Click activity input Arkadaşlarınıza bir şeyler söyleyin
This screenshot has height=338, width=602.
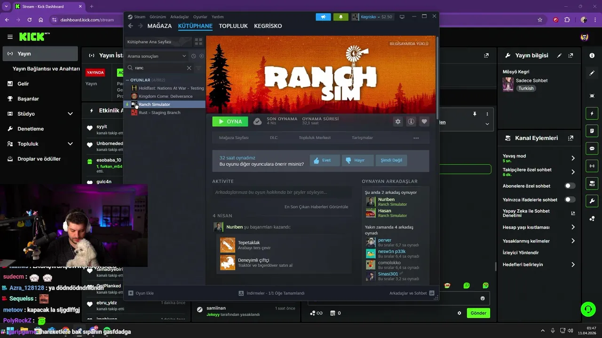pos(282,192)
